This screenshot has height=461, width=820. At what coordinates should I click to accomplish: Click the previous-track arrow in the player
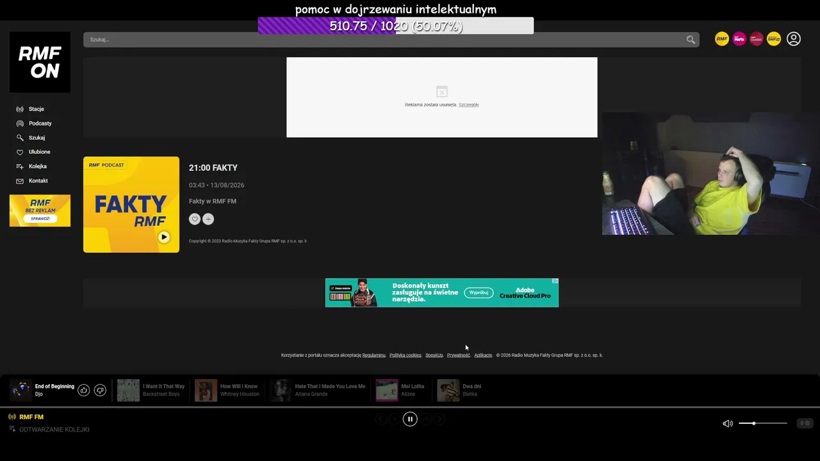[381, 419]
